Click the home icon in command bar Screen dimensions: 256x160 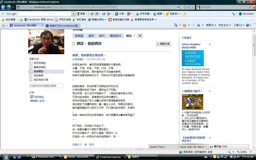pos(176,25)
